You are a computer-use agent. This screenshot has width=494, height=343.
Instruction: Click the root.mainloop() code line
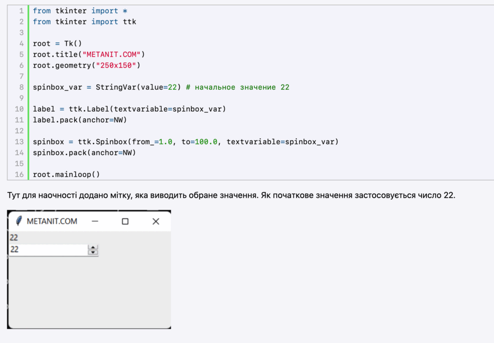pos(66,175)
